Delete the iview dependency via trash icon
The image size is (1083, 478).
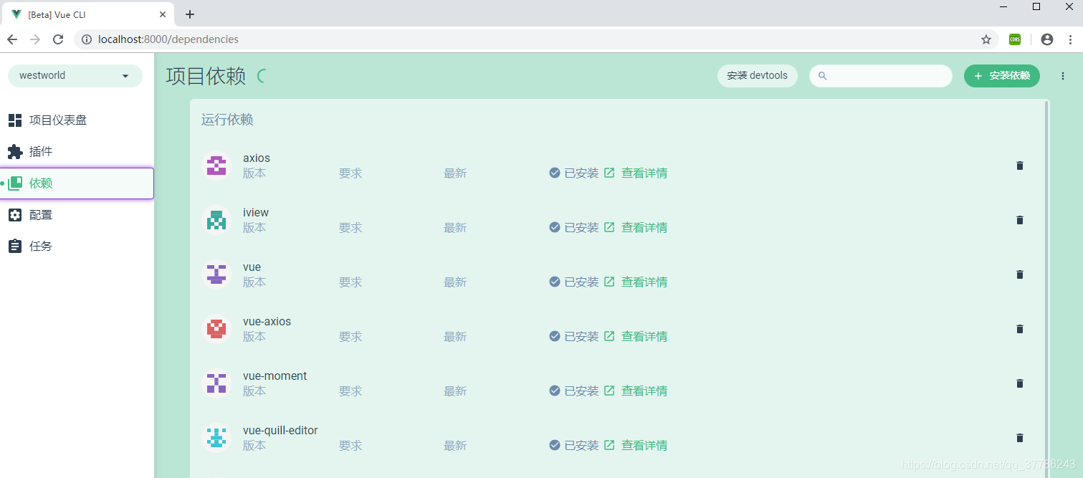click(x=1019, y=220)
